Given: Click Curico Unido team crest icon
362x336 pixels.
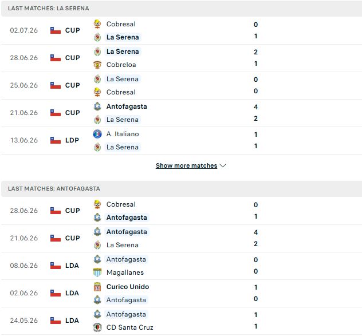Looking at the screenshot, I should (97, 287).
